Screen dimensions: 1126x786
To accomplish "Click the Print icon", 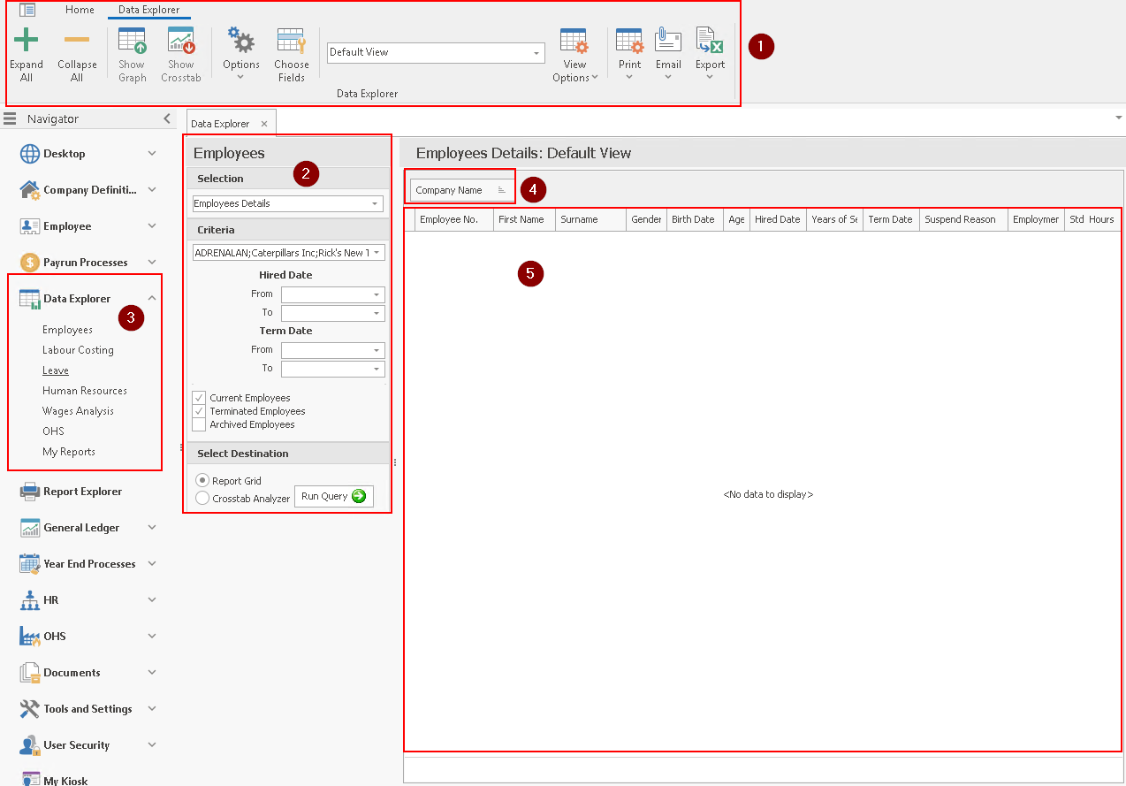I will pyautogui.click(x=629, y=41).
